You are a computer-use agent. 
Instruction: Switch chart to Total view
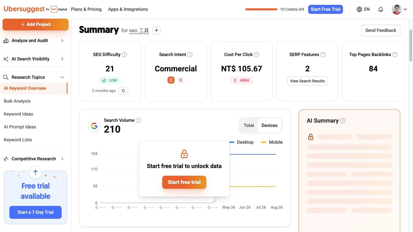click(x=249, y=125)
